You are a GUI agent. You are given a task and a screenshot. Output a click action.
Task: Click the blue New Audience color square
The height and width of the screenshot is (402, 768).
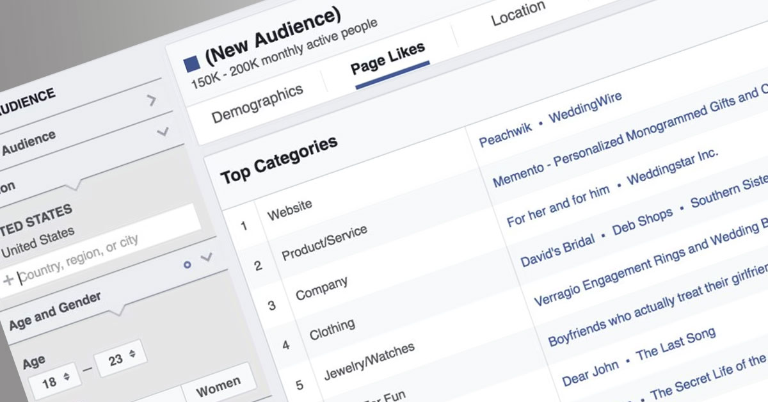[x=191, y=63]
